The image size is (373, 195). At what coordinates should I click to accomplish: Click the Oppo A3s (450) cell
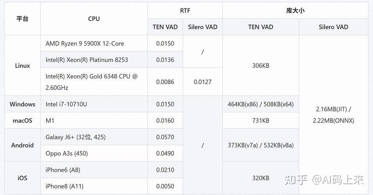click(x=94, y=153)
